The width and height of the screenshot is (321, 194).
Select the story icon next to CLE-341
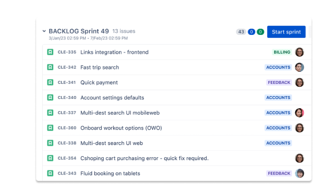click(50, 82)
